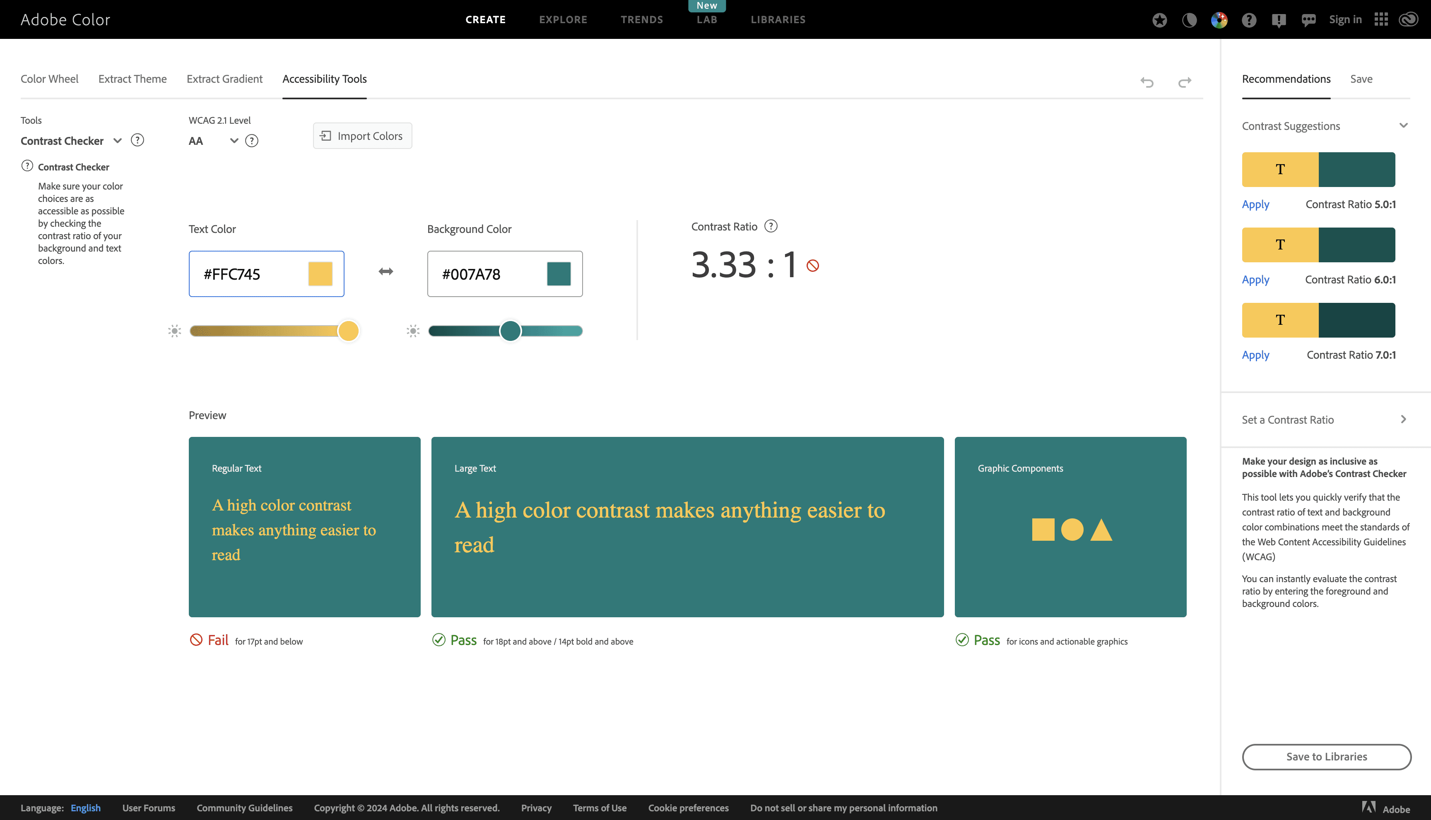Image resolution: width=1431 pixels, height=820 pixels.
Task: Click the redo arrow
Action: [1185, 82]
